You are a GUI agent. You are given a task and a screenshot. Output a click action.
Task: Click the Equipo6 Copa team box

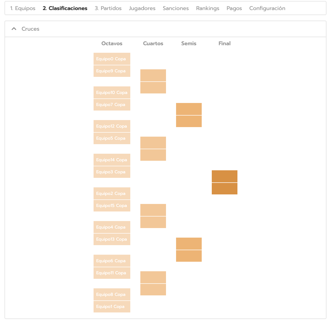(x=112, y=261)
